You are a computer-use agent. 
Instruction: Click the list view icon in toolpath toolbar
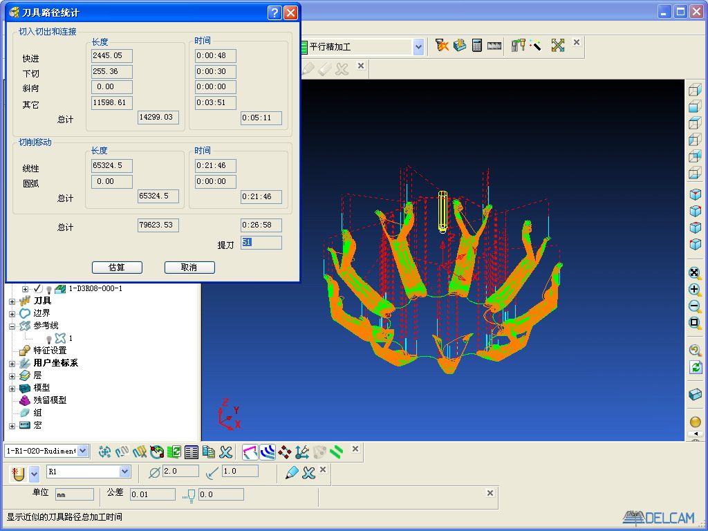tap(192, 451)
